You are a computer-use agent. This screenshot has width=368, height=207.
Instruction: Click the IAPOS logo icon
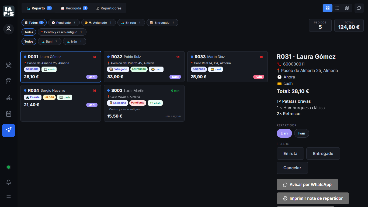coord(9,11)
